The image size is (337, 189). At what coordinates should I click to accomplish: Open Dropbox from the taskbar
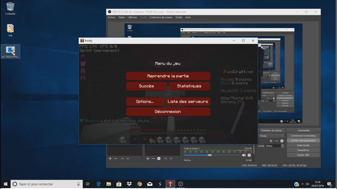pyautogui.click(x=129, y=184)
